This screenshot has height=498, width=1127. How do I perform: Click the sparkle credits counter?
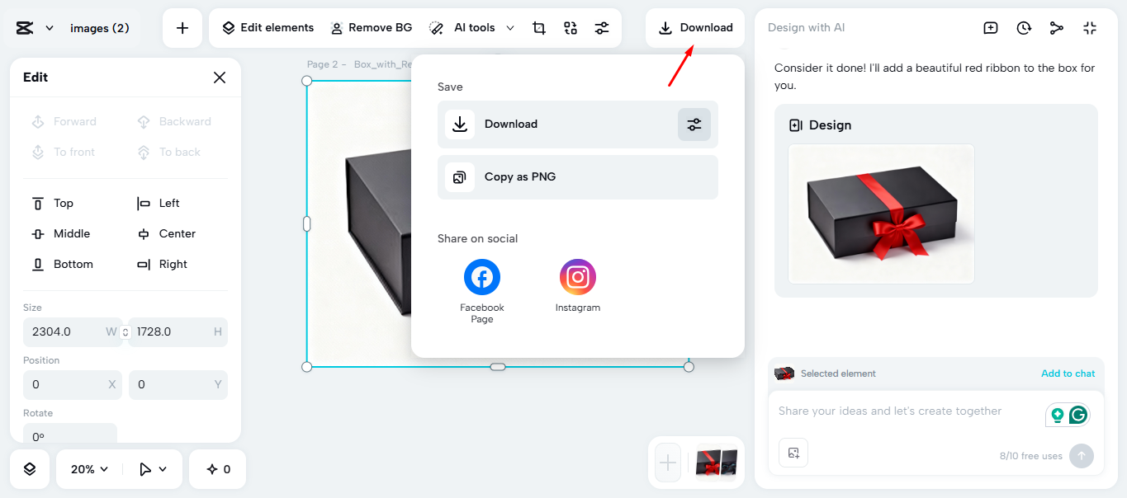[x=218, y=469]
